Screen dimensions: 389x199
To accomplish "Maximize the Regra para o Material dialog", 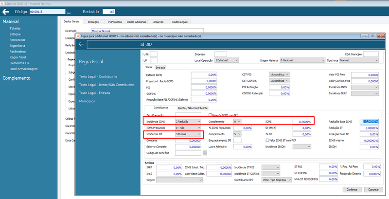I will click(372, 36).
